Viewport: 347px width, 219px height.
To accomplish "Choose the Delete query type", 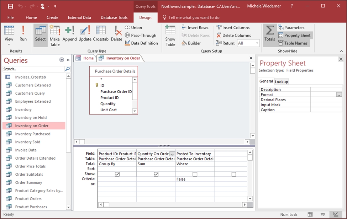I will point(116,33).
